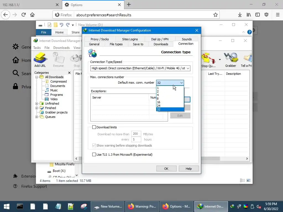Choose 32 in connections number list
This screenshot has width=283, height=212.
[x=170, y=109]
